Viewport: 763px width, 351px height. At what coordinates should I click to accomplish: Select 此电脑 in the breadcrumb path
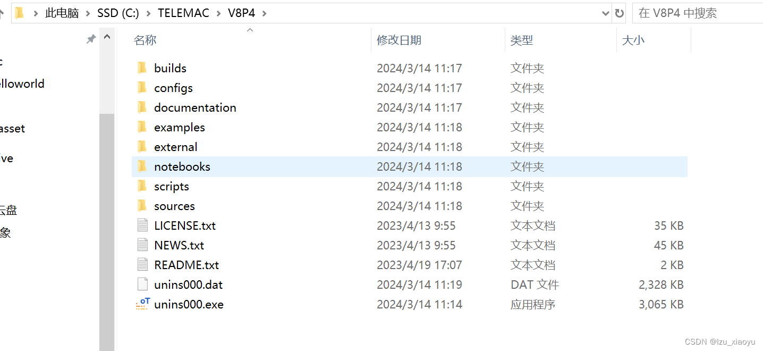tap(62, 13)
